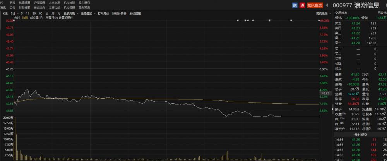Open the 财务摘要 tab
Viewport: 387px width, 161px height.
[x=24, y=7]
